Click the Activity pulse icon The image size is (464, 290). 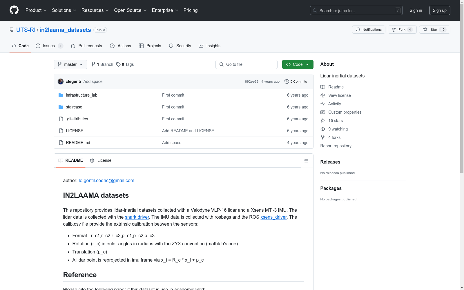pyautogui.click(x=323, y=104)
